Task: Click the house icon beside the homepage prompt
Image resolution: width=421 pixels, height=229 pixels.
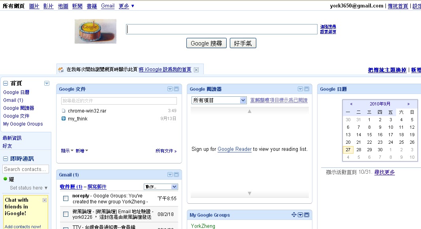Action: point(61,70)
